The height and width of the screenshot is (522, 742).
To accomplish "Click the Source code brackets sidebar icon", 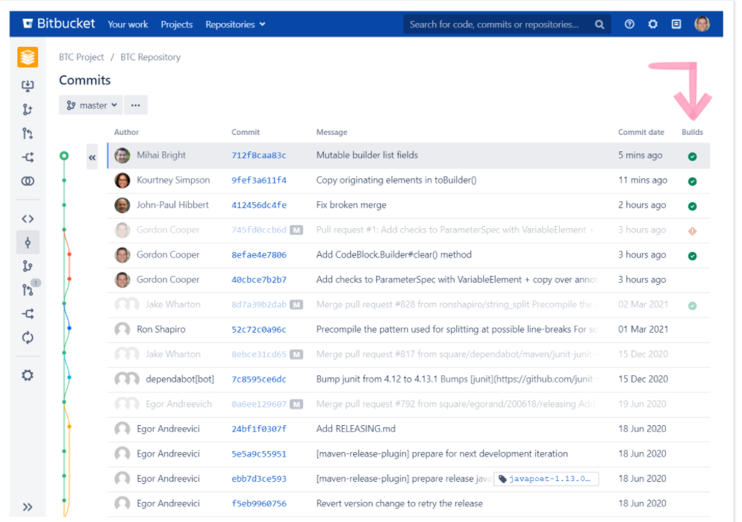I will [x=28, y=218].
